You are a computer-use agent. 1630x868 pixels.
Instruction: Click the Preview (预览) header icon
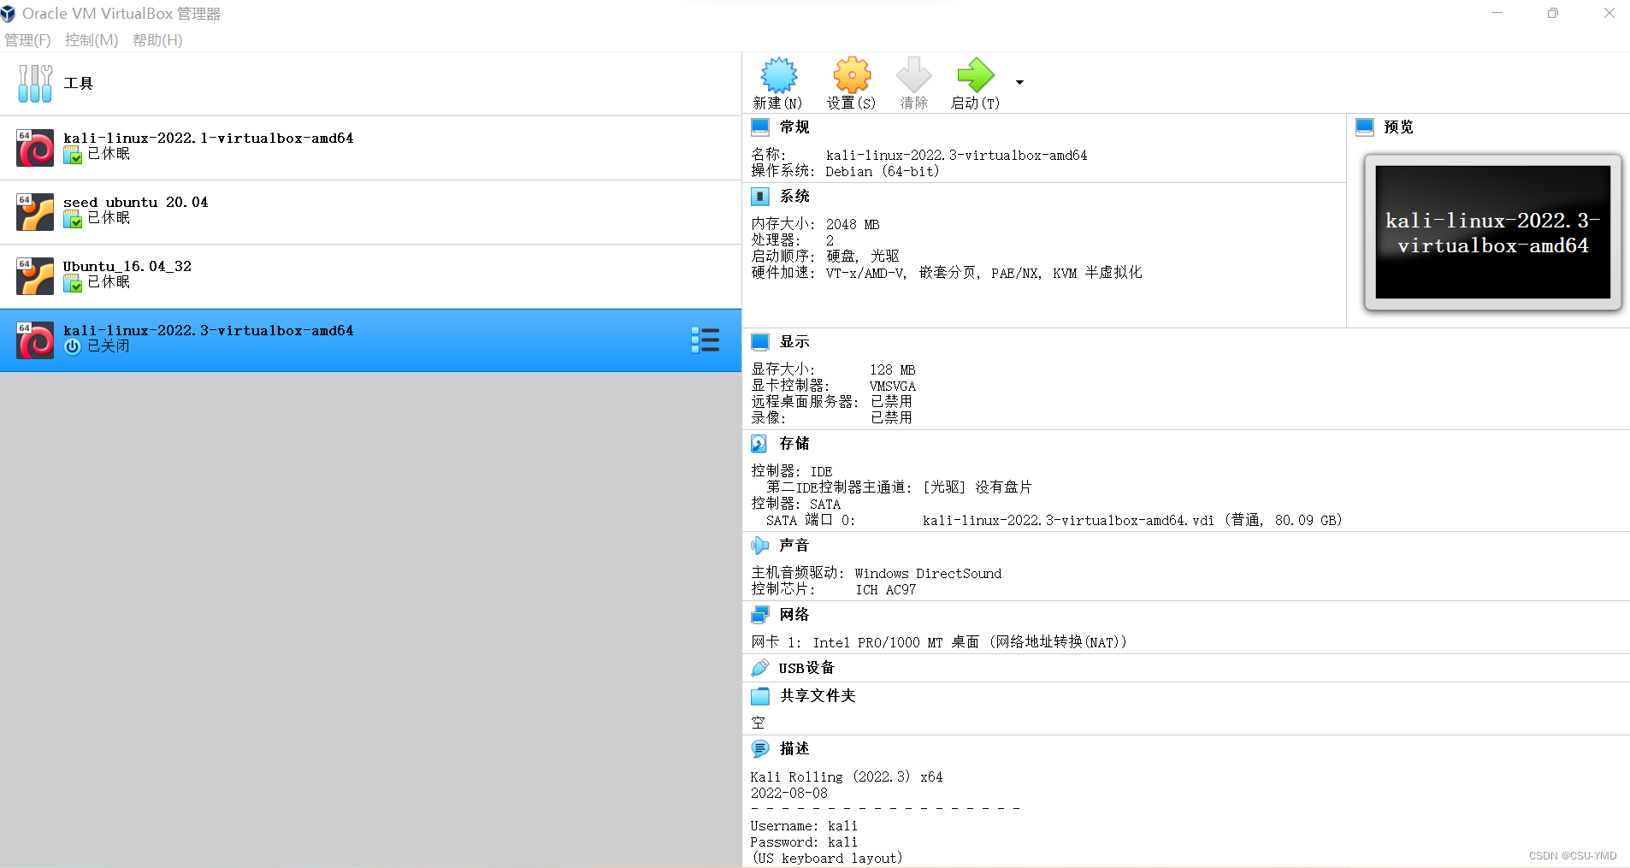click(1365, 127)
